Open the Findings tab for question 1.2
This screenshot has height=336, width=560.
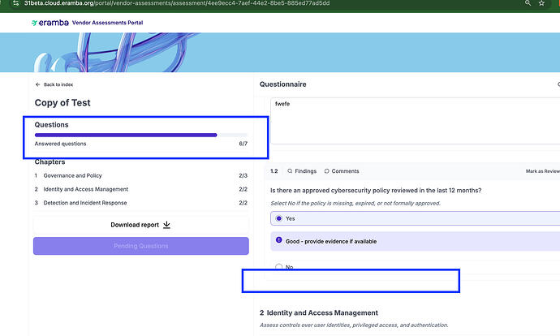[x=302, y=171]
